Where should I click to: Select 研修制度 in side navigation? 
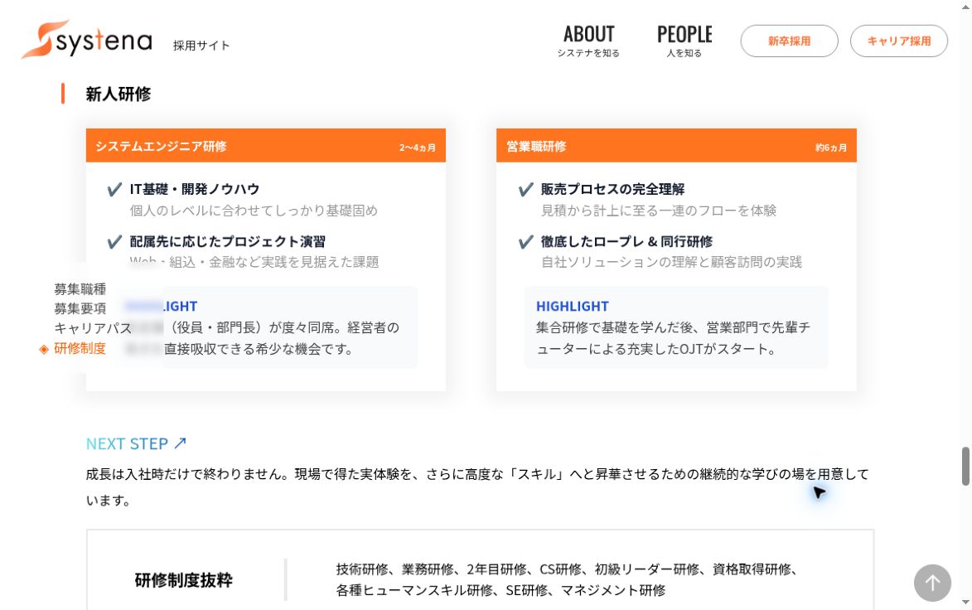pos(80,348)
